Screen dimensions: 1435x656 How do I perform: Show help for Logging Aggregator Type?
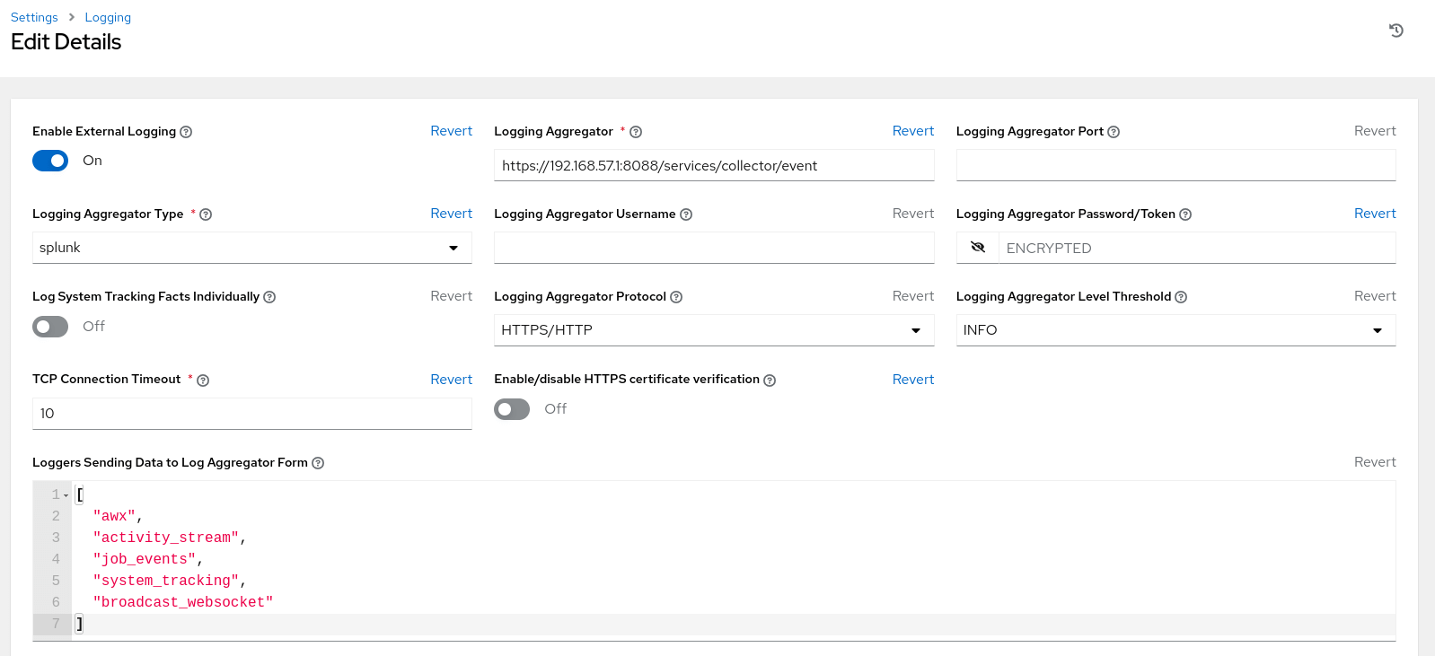coord(206,214)
